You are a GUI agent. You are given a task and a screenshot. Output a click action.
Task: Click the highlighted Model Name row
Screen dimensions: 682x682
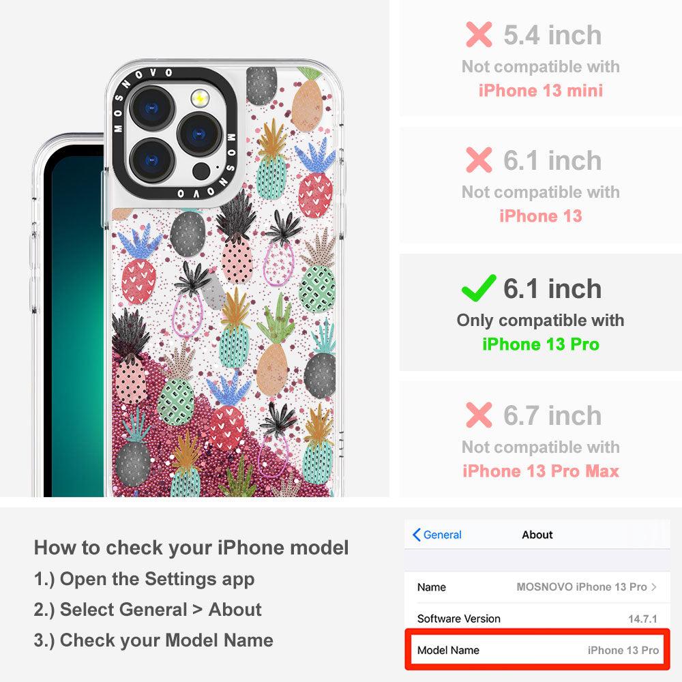pos(537,650)
